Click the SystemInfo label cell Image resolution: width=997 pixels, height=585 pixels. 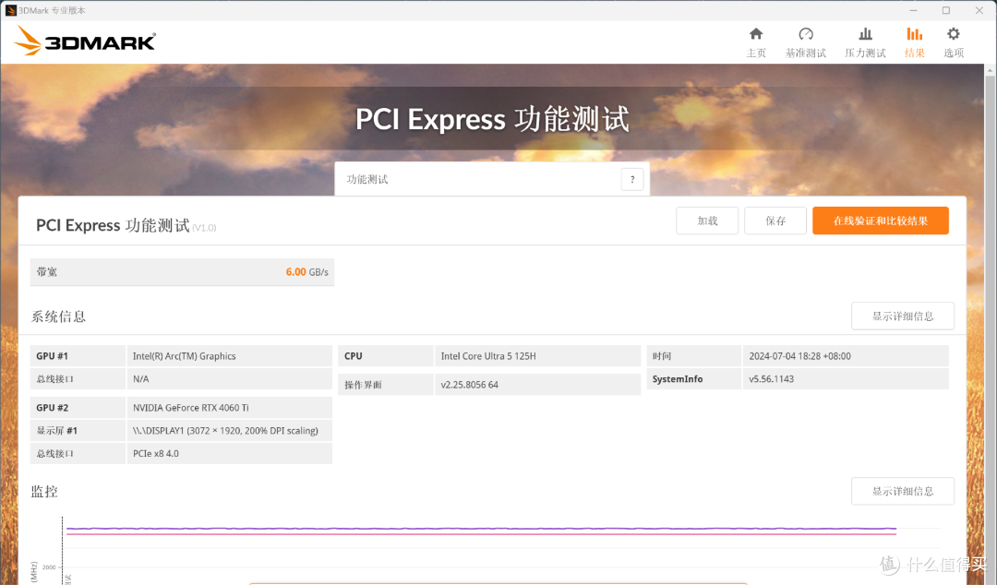point(693,379)
